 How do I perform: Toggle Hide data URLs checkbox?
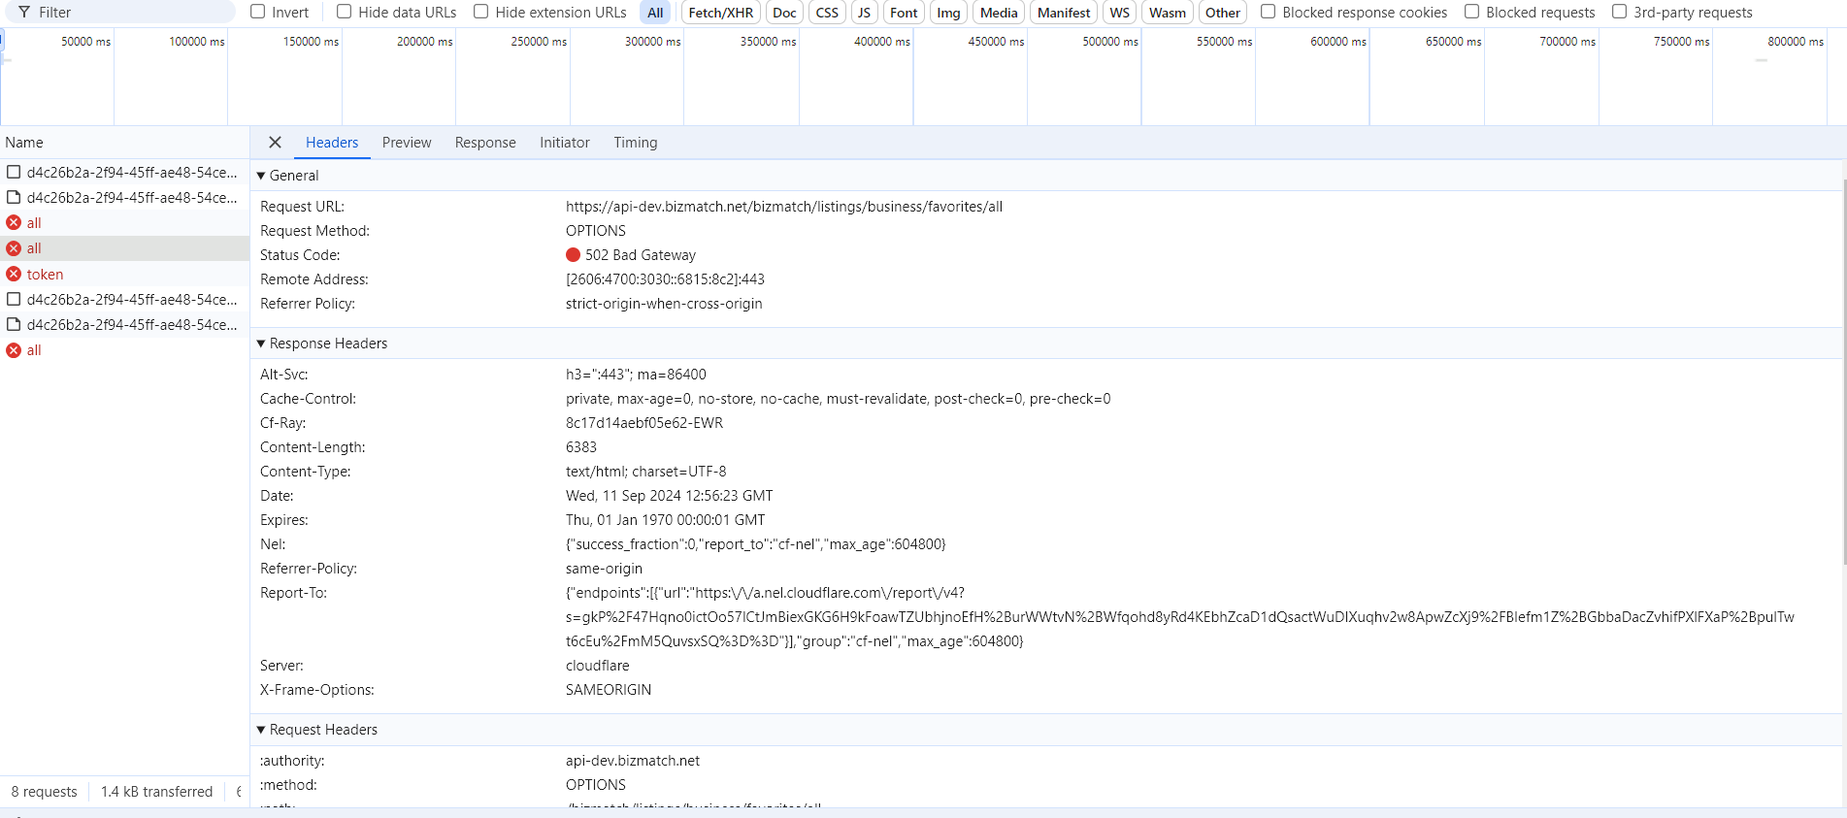(x=345, y=12)
